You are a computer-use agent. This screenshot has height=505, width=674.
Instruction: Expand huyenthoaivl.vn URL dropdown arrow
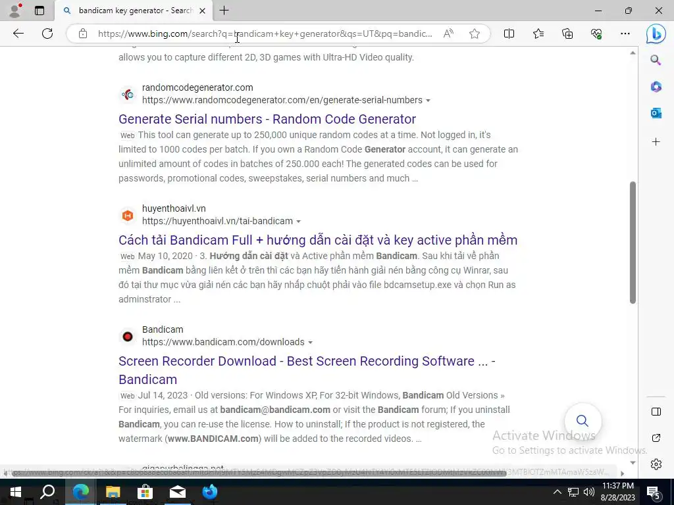299,222
